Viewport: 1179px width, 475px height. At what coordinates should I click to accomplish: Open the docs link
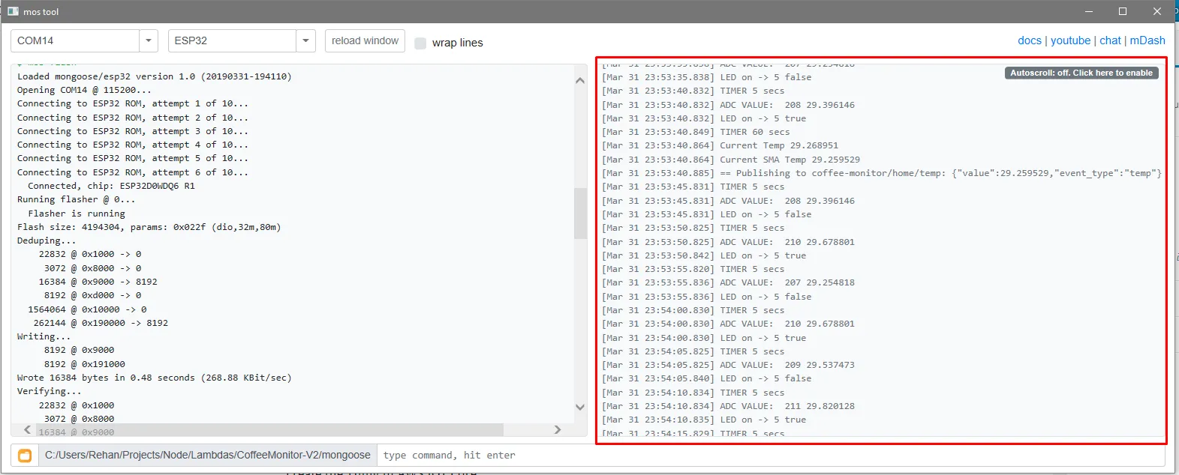(x=1029, y=40)
